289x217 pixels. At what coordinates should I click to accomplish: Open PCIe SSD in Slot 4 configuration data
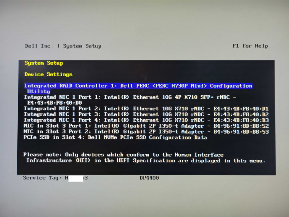pos(115,137)
